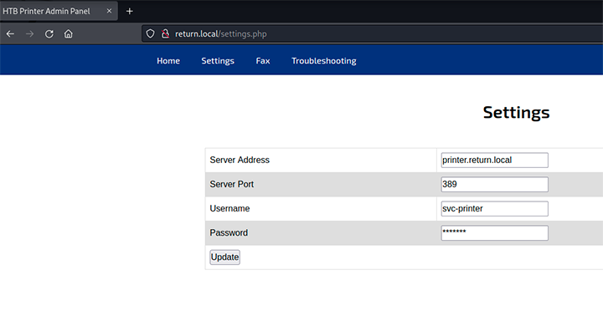The height and width of the screenshot is (321, 603).
Task: Open the Home menu item
Action: (x=168, y=61)
